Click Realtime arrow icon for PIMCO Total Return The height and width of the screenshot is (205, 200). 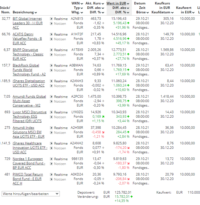coord(52,174)
